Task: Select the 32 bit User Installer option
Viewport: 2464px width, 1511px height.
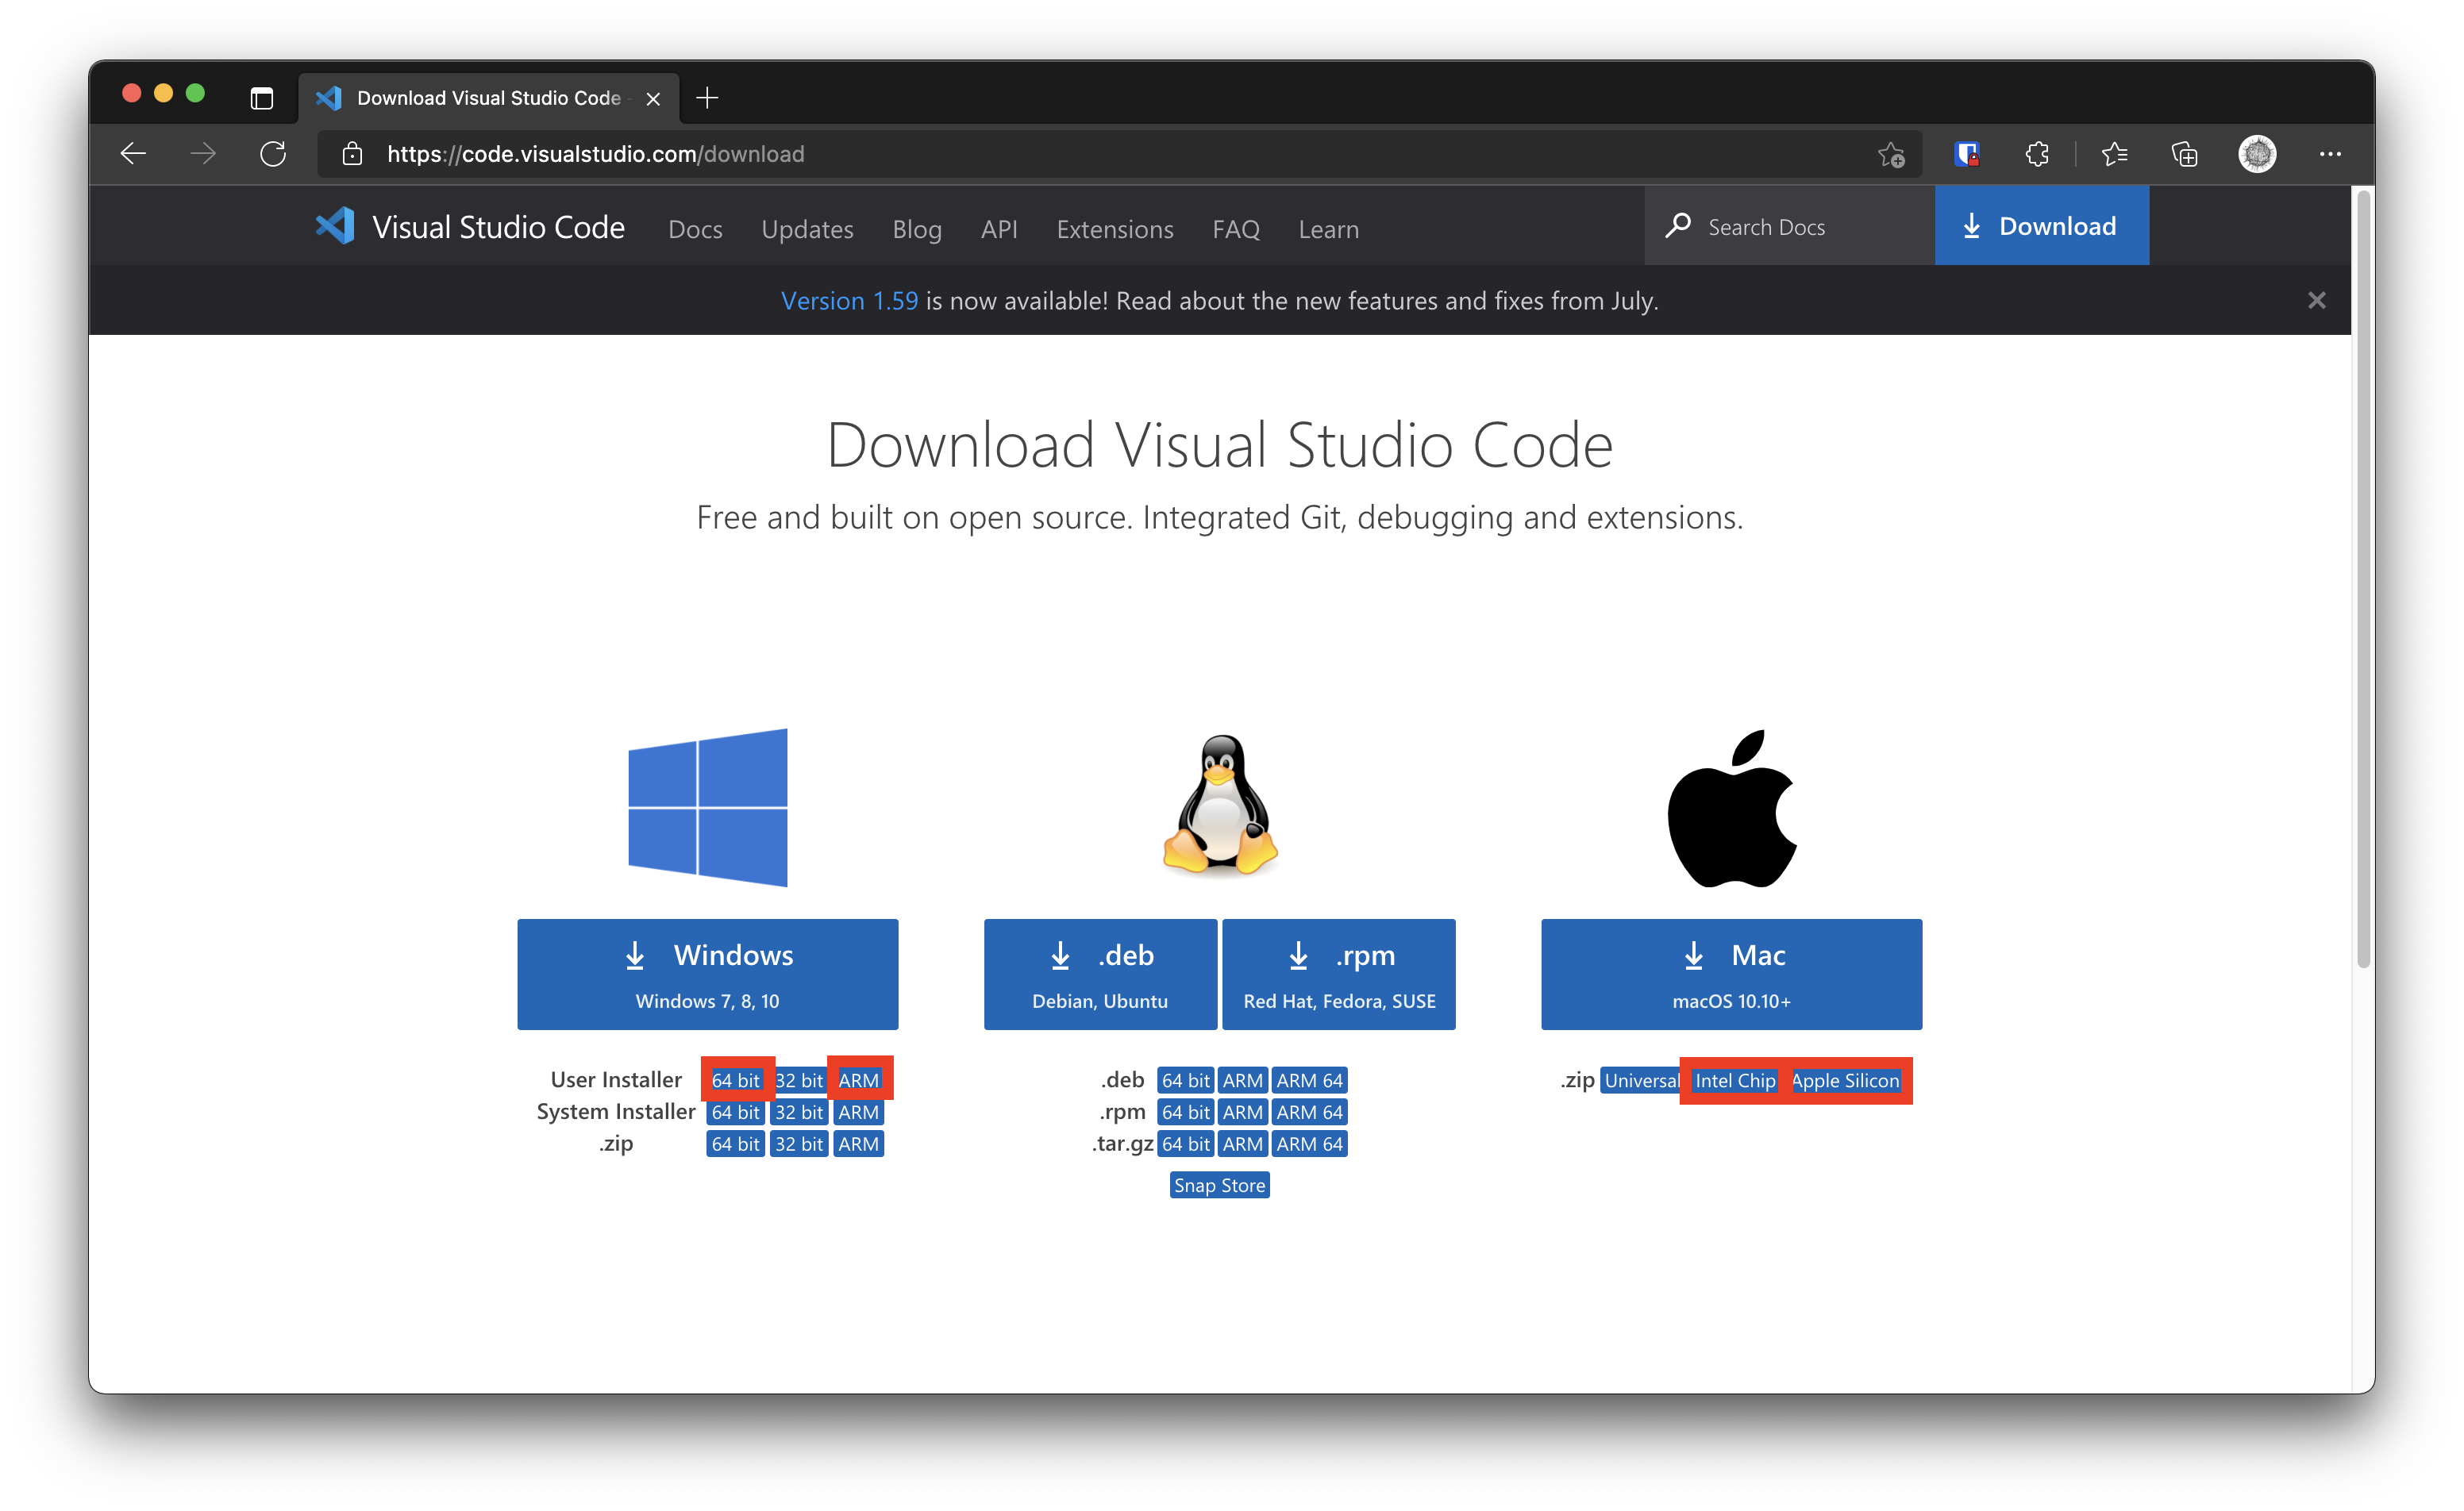Action: coord(794,1078)
